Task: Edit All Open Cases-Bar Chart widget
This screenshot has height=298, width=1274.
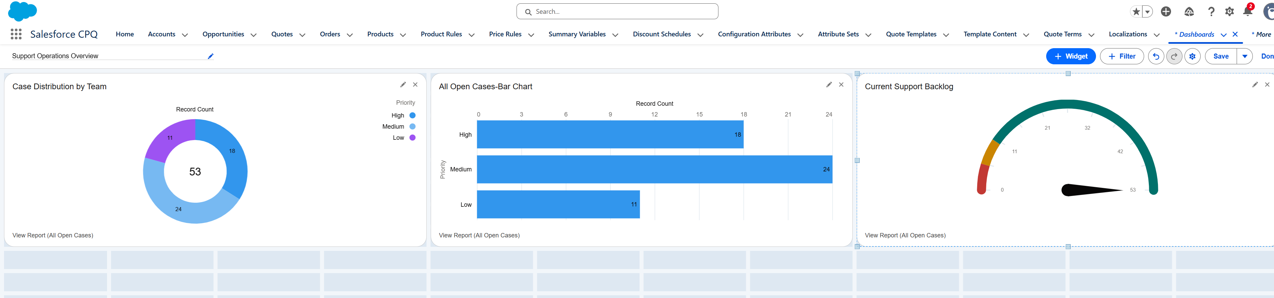Action: (829, 85)
